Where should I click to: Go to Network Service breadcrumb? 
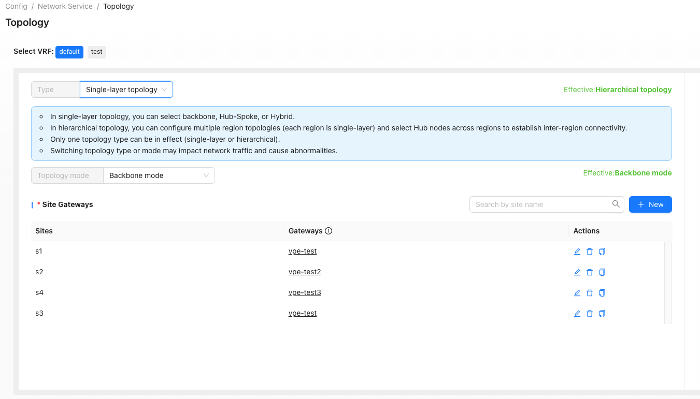tap(65, 6)
